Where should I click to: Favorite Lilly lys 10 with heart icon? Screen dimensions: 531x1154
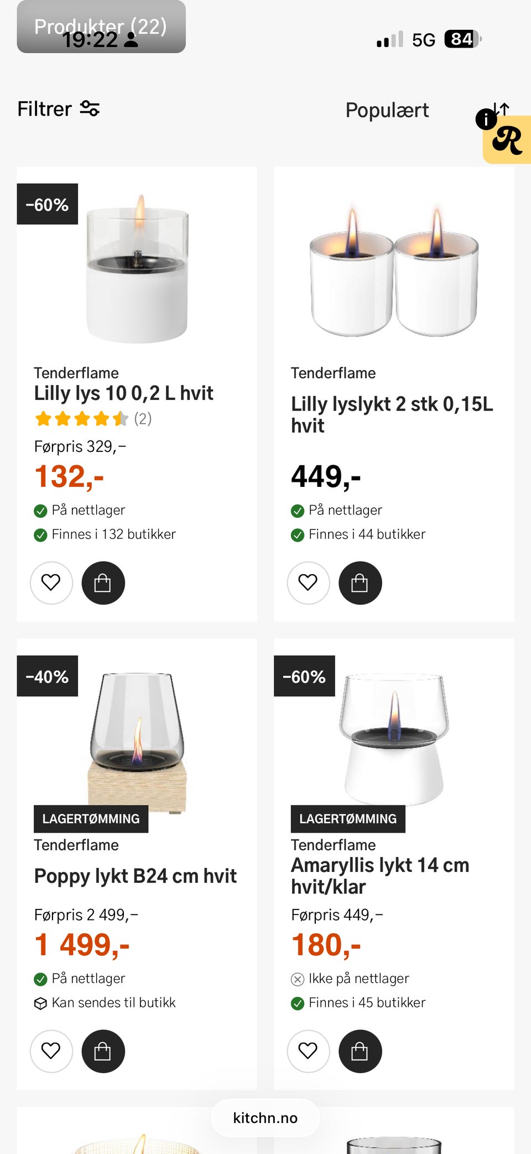pos(51,583)
